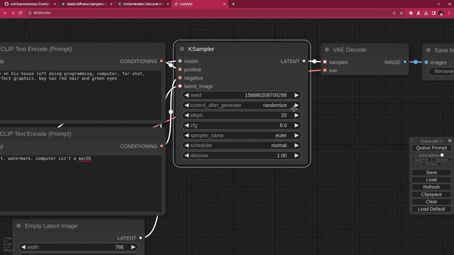Change control_after_generate randomize option
This screenshot has width=454, height=255.
pyautogui.click(x=241, y=105)
